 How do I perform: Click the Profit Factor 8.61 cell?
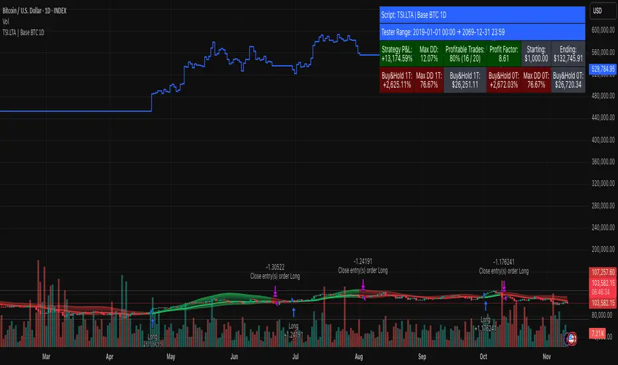pyautogui.click(x=504, y=54)
